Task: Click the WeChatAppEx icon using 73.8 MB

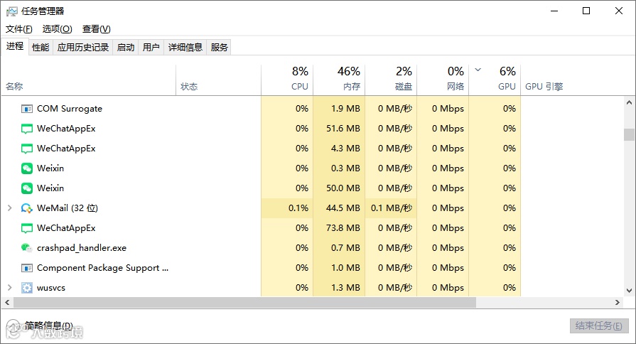Action: point(27,228)
